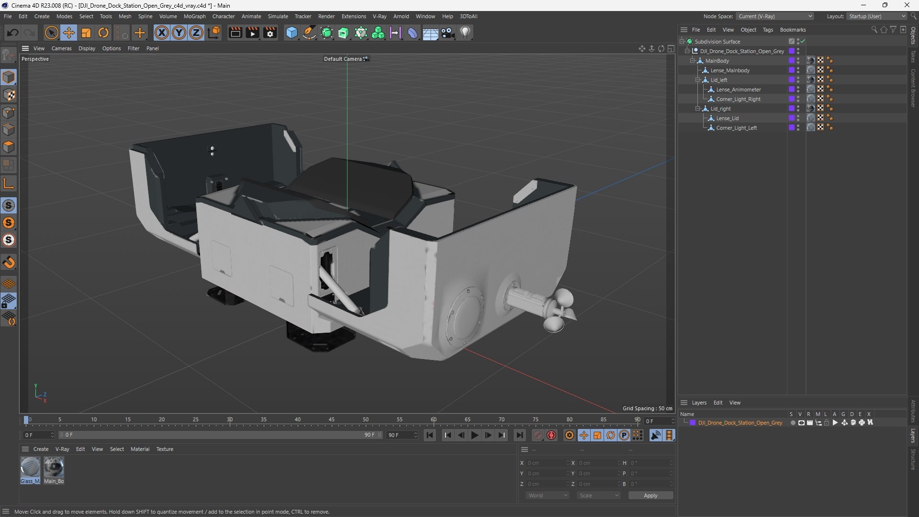The height and width of the screenshot is (517, 919).
Task: Open the MoGraph menu
Action: 194,16
